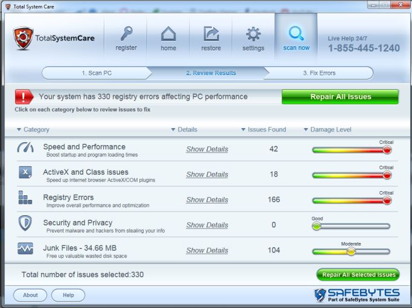Switch to step 3. Fix Errors

(319, 73)
